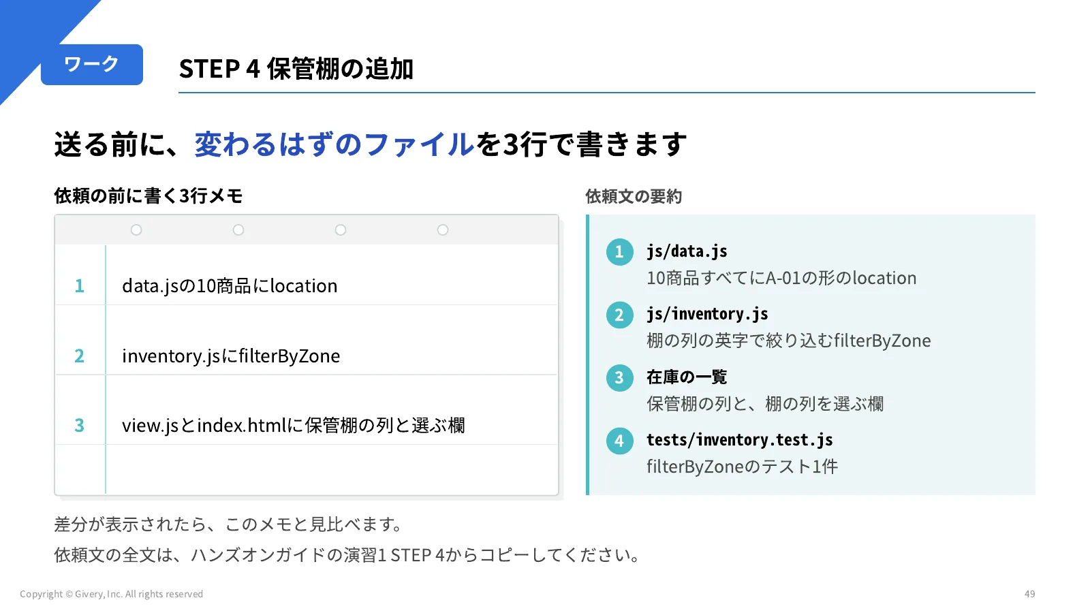This screenshot has height=613, width=1090.
Task: Click teal circle number 1 beside js/data.js
Action: (x=619, y=252)
